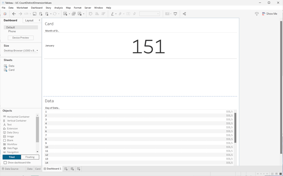Click the Group Members paperclip icon
Screen dimensions: 283x176
click(x=120, y=14)
